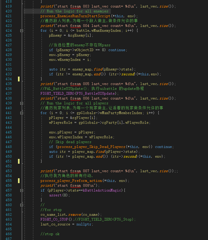This screenshot has width=208, height=240.
Task: Collapse the if block at line 457
Action: click(x=21, y=190)
